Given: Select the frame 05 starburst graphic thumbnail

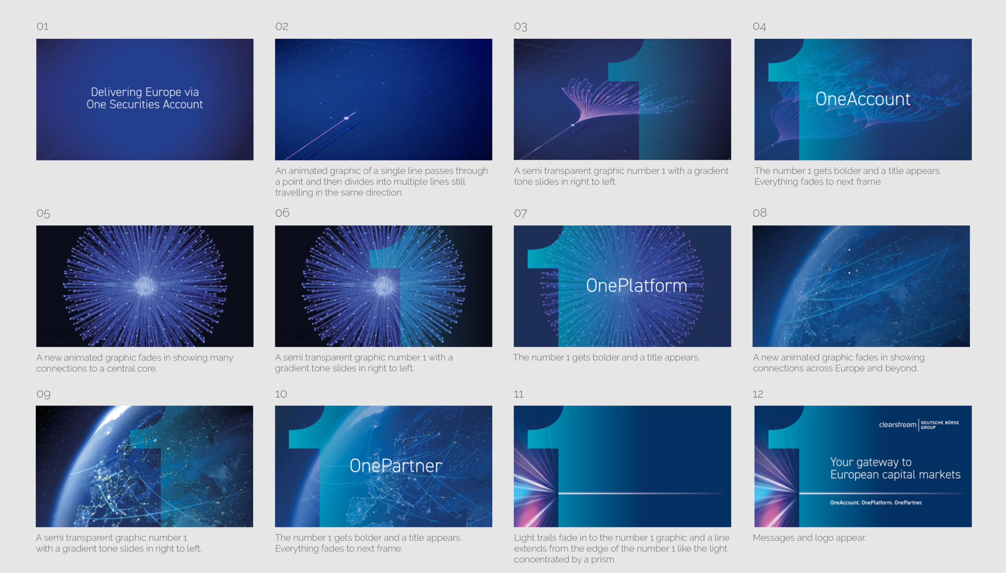Looking at the screenshot, I should pos(145,286).
